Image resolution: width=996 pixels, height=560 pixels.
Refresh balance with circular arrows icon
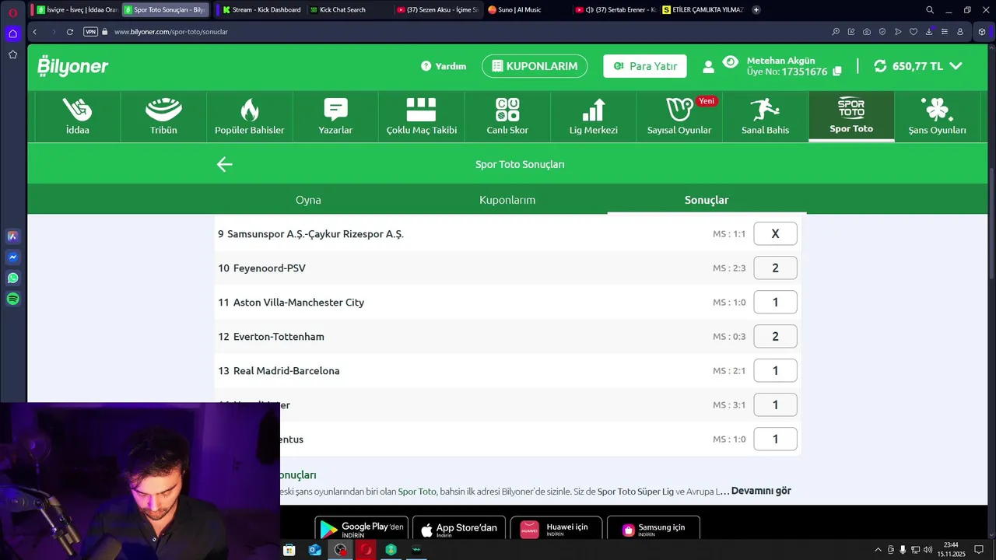880,66
